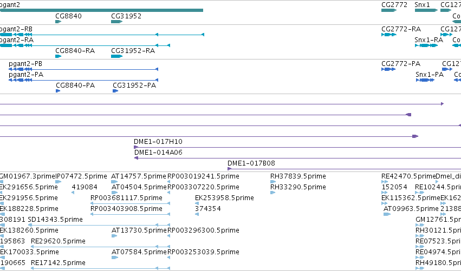Click the CG31952-PA protein glyph
This screenshot has width=461, height=271.
pyautogui.click(x=115, y=91)
